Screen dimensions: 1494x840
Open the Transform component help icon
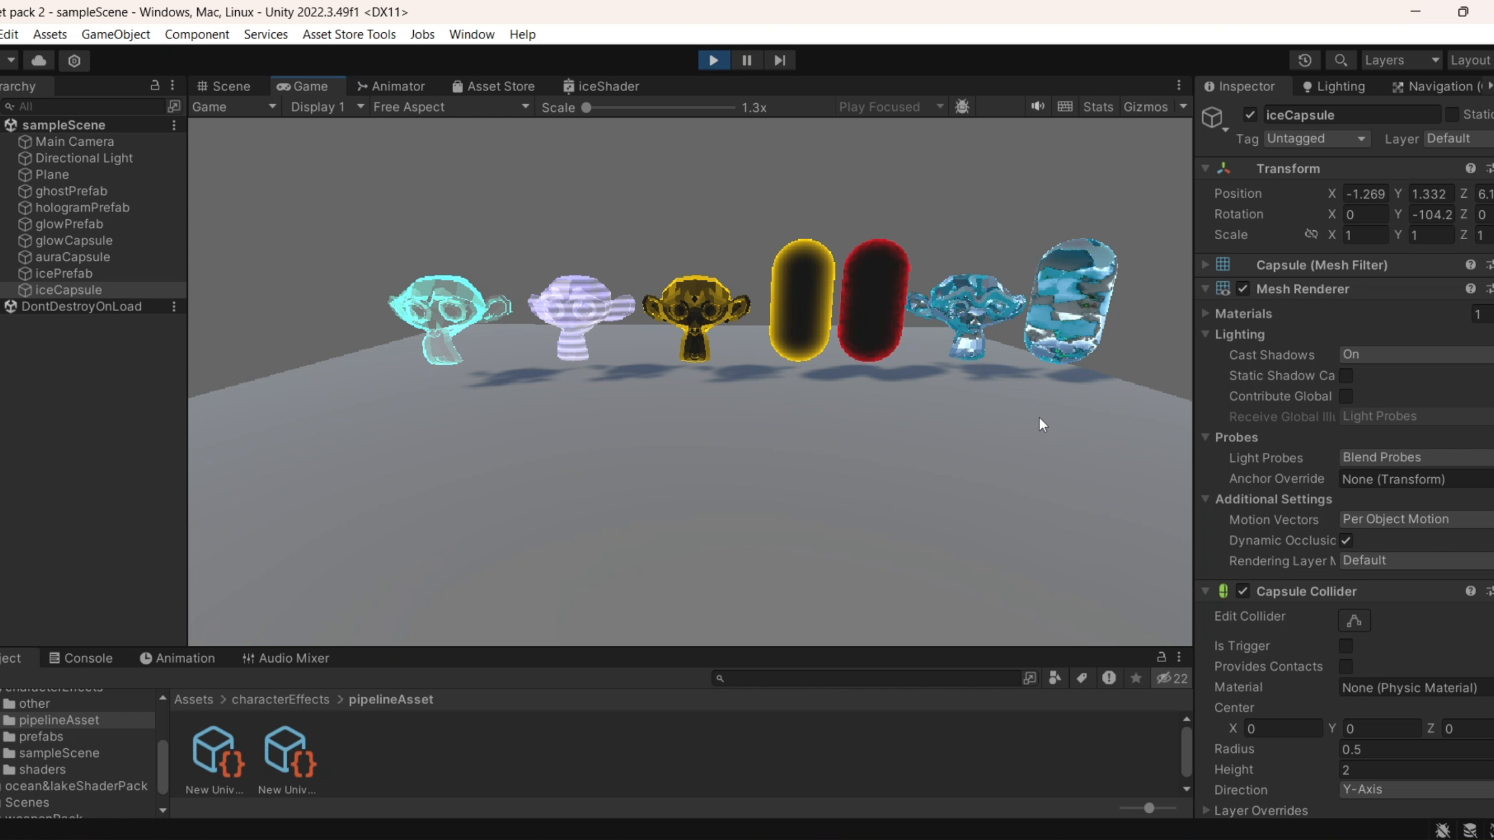1470,169
